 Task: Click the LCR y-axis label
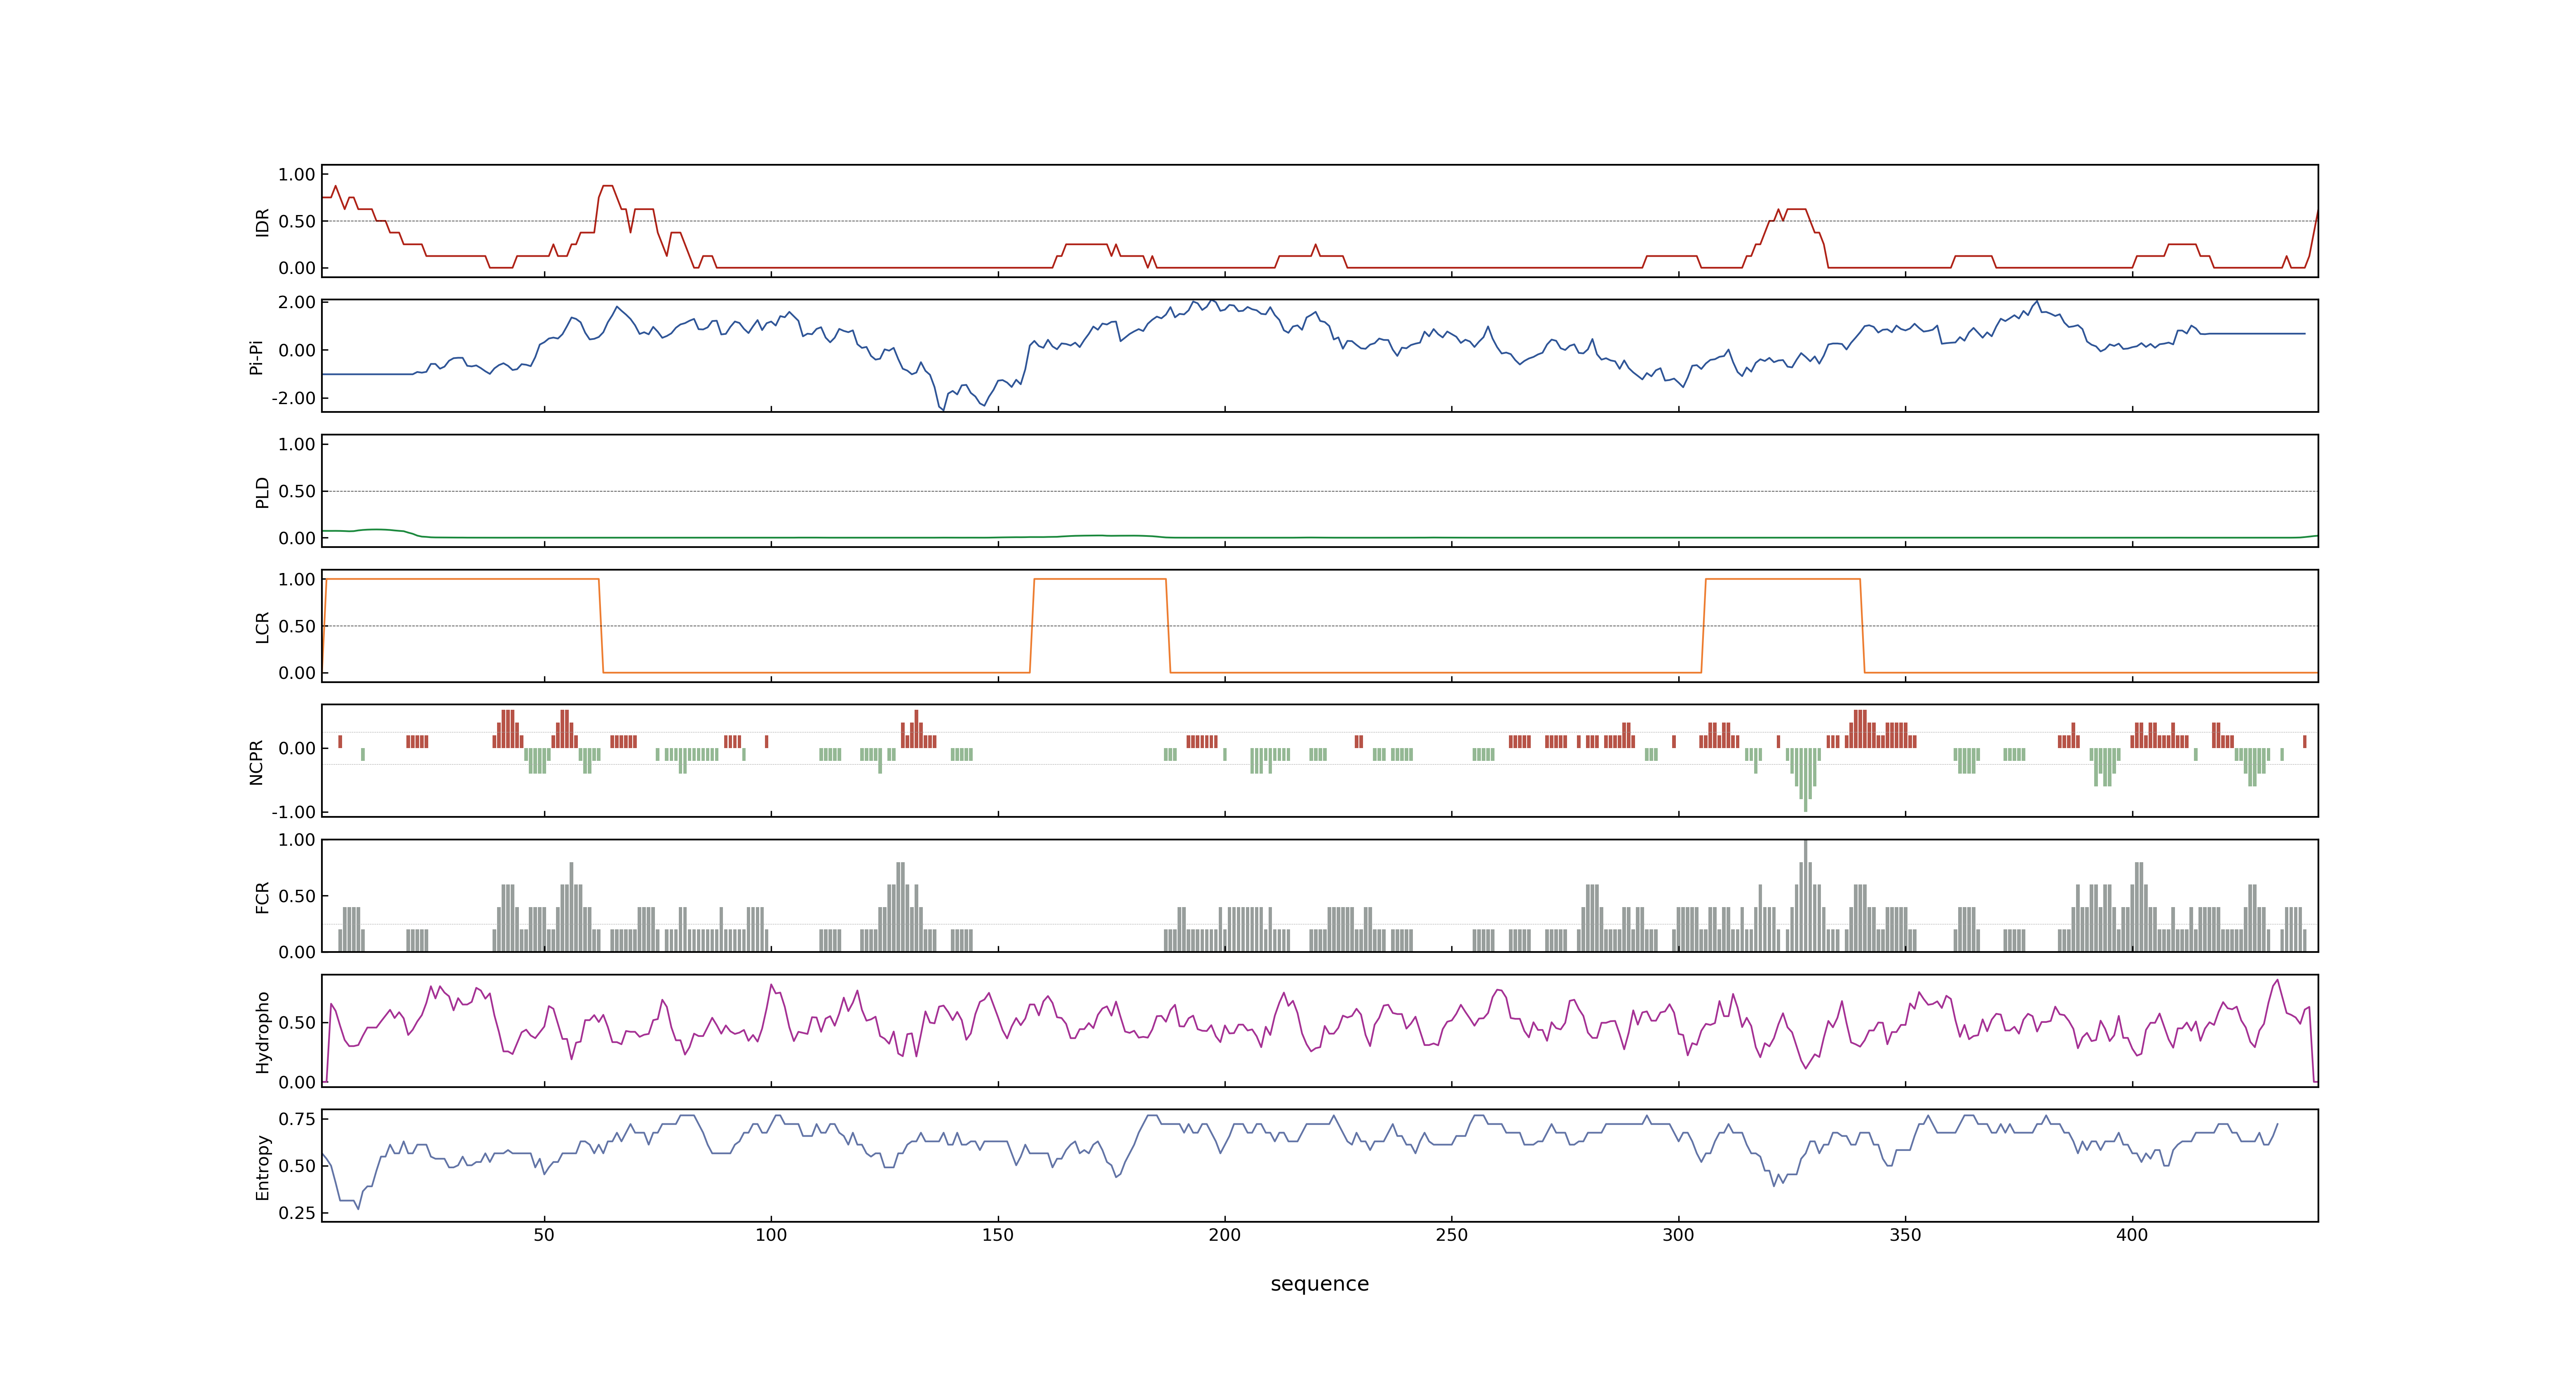262,627
